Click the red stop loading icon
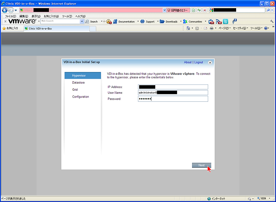The height and width of the screenshot is (202, 276). 205,10
